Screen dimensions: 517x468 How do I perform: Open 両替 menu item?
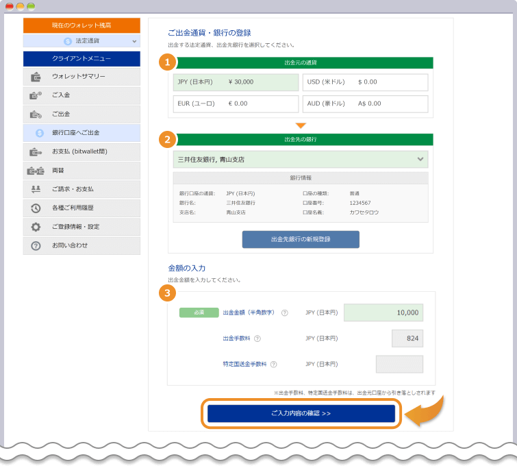click(81, 171)
